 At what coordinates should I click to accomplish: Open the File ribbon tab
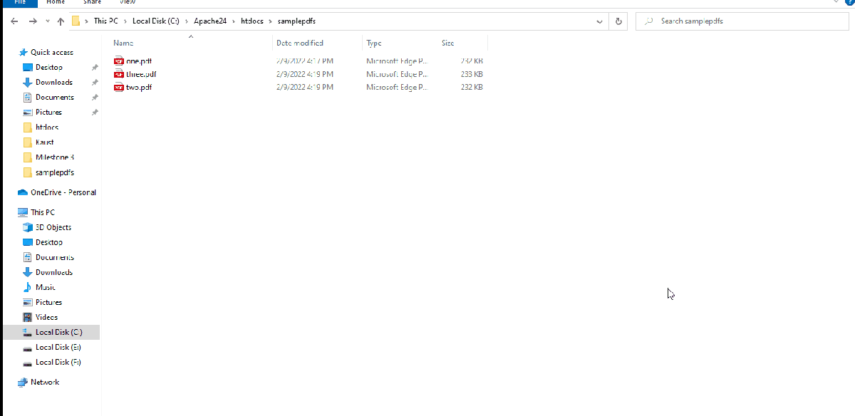pyautogui.click(x=19, y=2)
